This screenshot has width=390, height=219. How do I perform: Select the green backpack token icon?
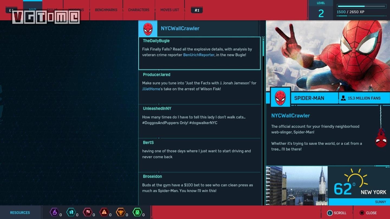pos(137,212)
